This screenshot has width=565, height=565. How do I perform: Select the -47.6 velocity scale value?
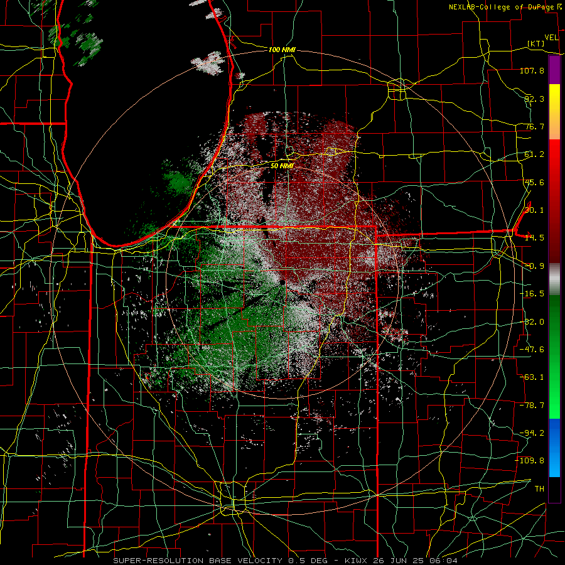532,350
